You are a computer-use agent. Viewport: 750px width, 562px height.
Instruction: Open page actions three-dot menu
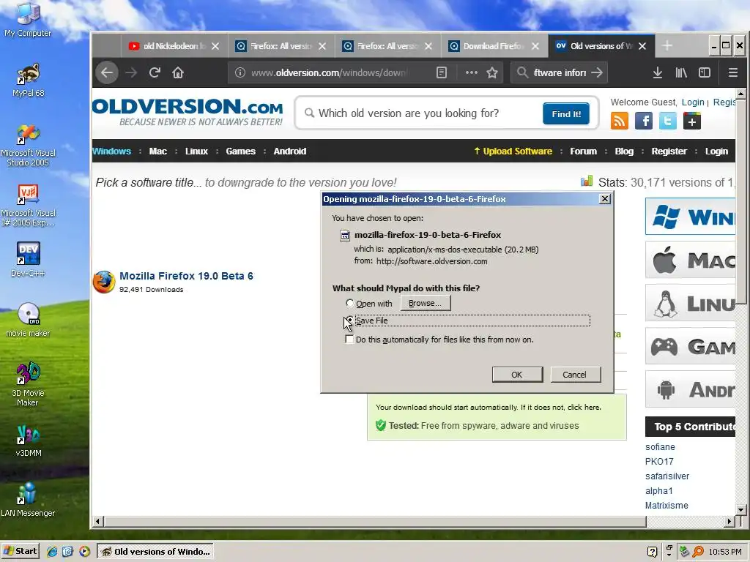[x=472, y=72]
